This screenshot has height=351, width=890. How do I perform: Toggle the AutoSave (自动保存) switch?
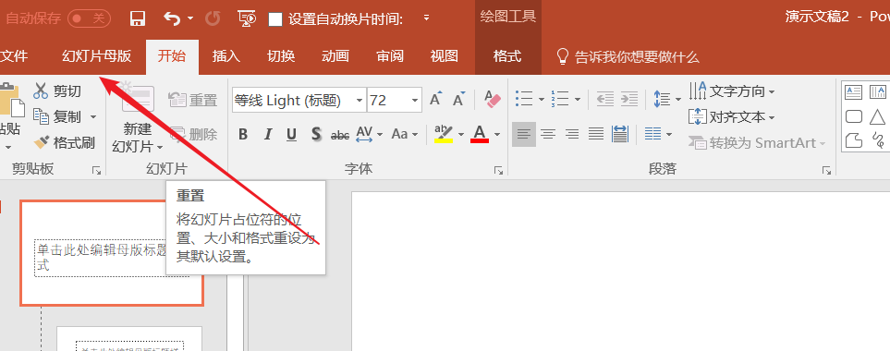(89, 18)
